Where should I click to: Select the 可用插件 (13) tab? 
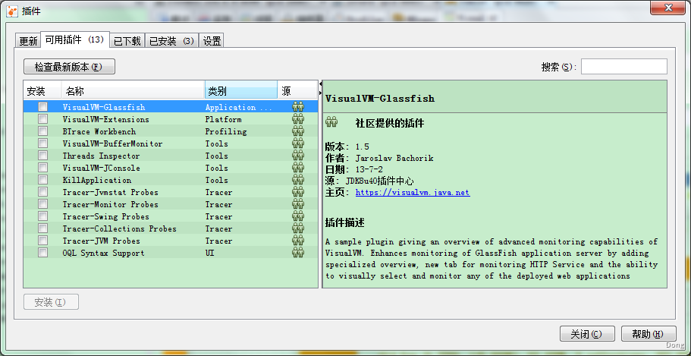(x=75, y=39)
